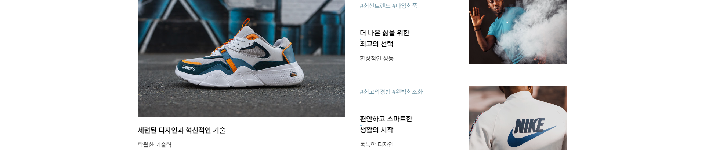Click the small return arrow before 최고의 선택
This screenshot has width=705, height=150.
361,40
